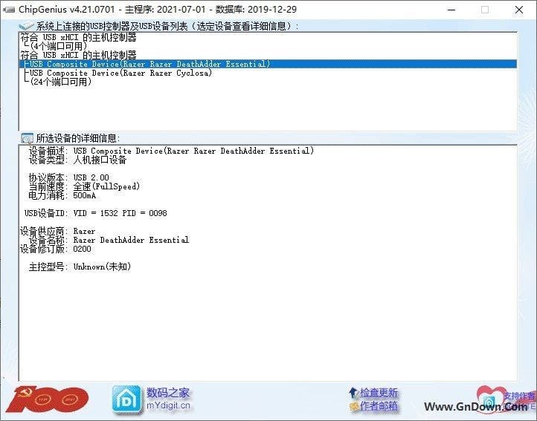The height and width of the screenshot is (421, 537).
Task: Open the 数码之家 text link
Action: (168, 393)
